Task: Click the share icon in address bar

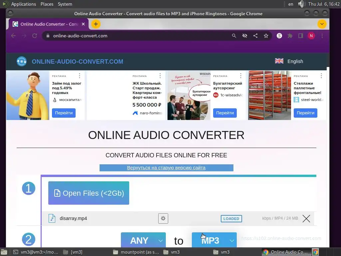Action: point(255,36)
